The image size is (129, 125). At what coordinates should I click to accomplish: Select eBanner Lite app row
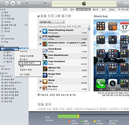pos(65,69)
